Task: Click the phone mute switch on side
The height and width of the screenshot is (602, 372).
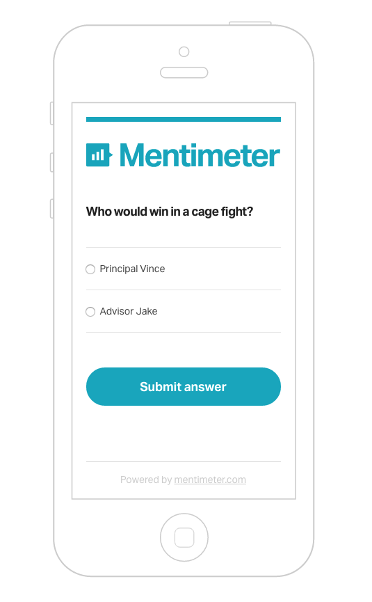Action: pos(51,113)
